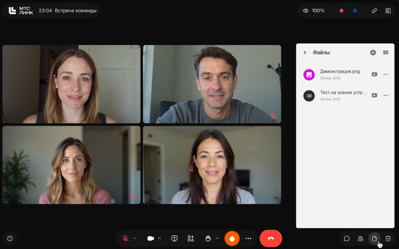
Task: Expand camera options chevron
Action: [159, 238]
